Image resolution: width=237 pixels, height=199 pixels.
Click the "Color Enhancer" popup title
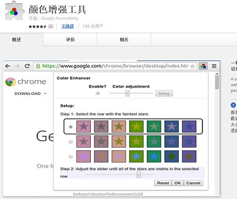click(73, 78)
